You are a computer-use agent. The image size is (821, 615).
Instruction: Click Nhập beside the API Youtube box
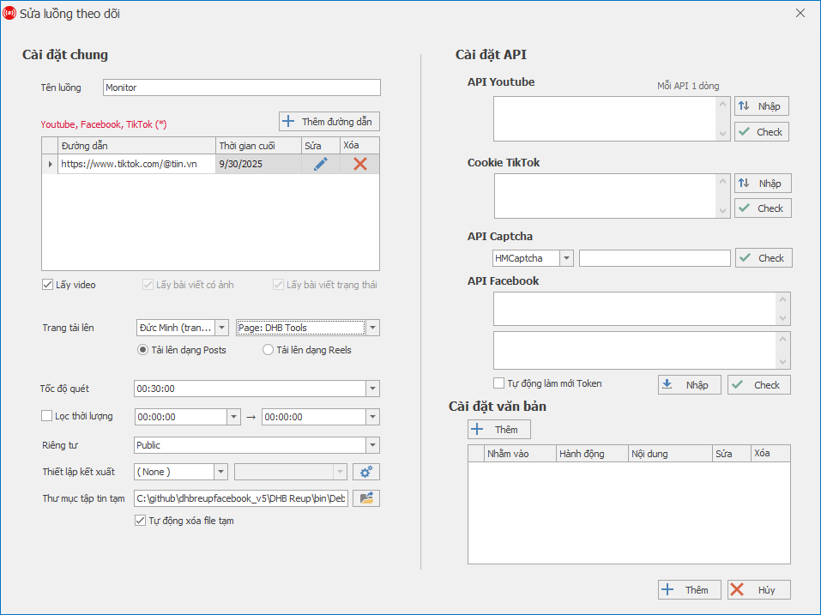[761, 106]
